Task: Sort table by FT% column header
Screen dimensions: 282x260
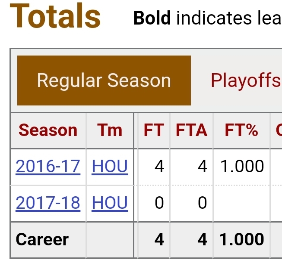Action: [241, 130]
